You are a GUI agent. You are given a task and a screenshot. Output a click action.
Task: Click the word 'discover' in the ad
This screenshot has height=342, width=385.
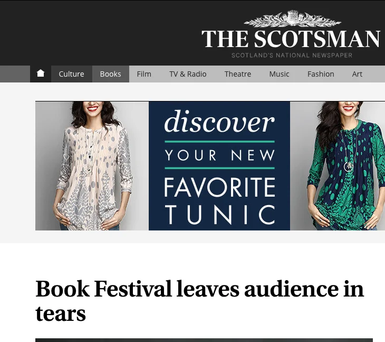pos(219,121)
